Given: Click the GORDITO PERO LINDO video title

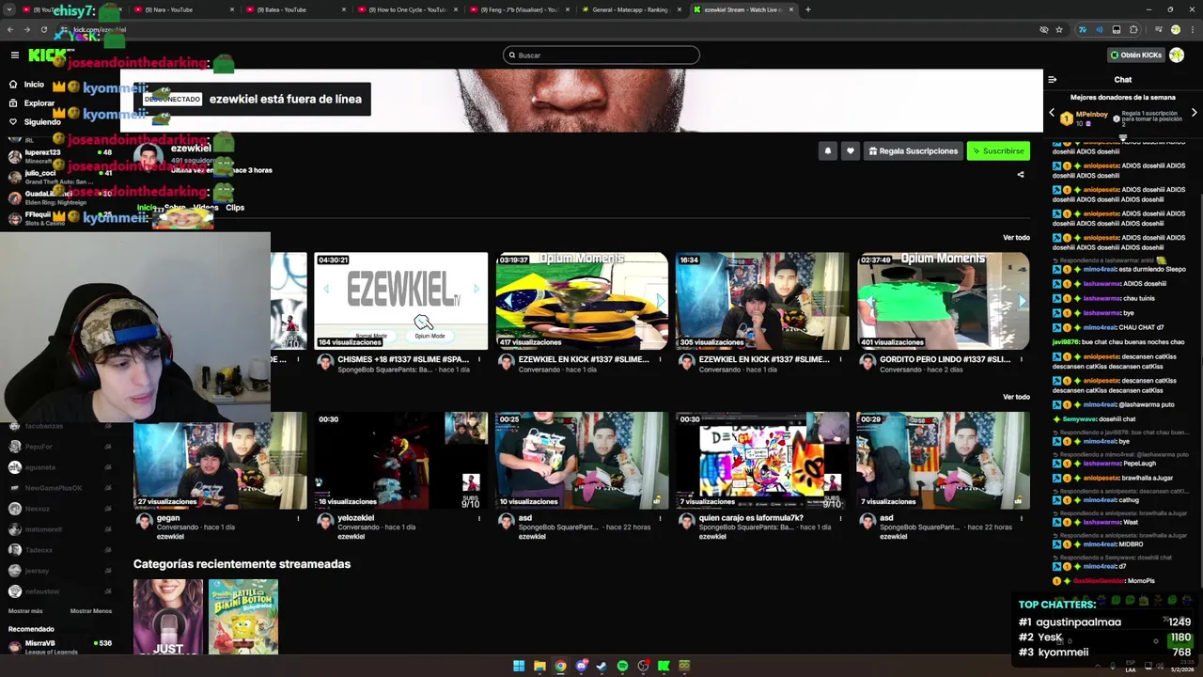Looking at the screenshot, I should click(945, 359).
